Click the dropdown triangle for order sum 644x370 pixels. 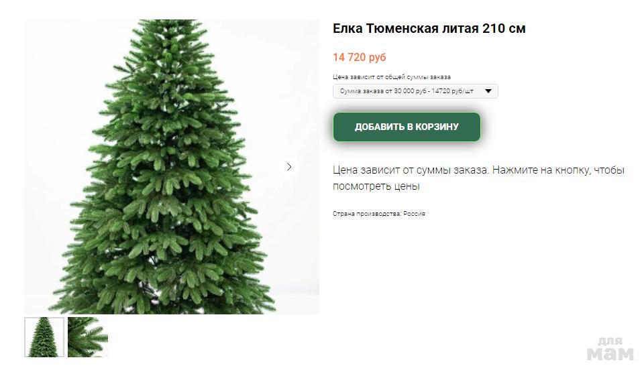(x=488, y=91)
